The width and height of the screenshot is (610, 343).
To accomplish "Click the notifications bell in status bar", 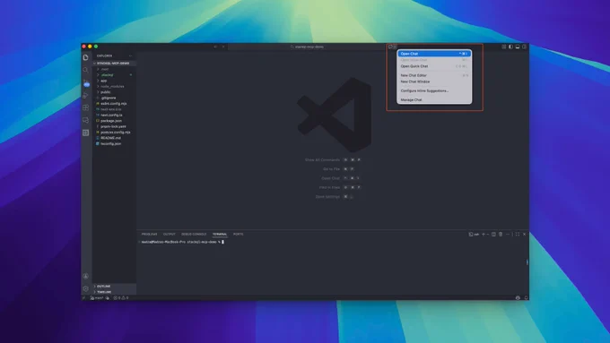I will tap(526, 298).
